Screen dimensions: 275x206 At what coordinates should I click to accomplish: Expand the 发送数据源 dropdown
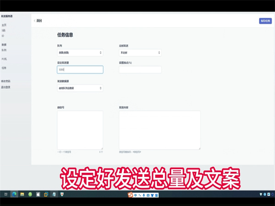[80, 88]
